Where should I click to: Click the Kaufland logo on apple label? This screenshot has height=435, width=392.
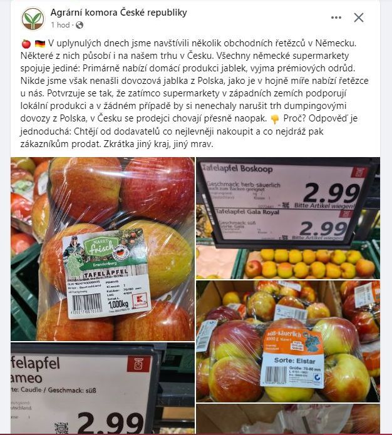140,301
